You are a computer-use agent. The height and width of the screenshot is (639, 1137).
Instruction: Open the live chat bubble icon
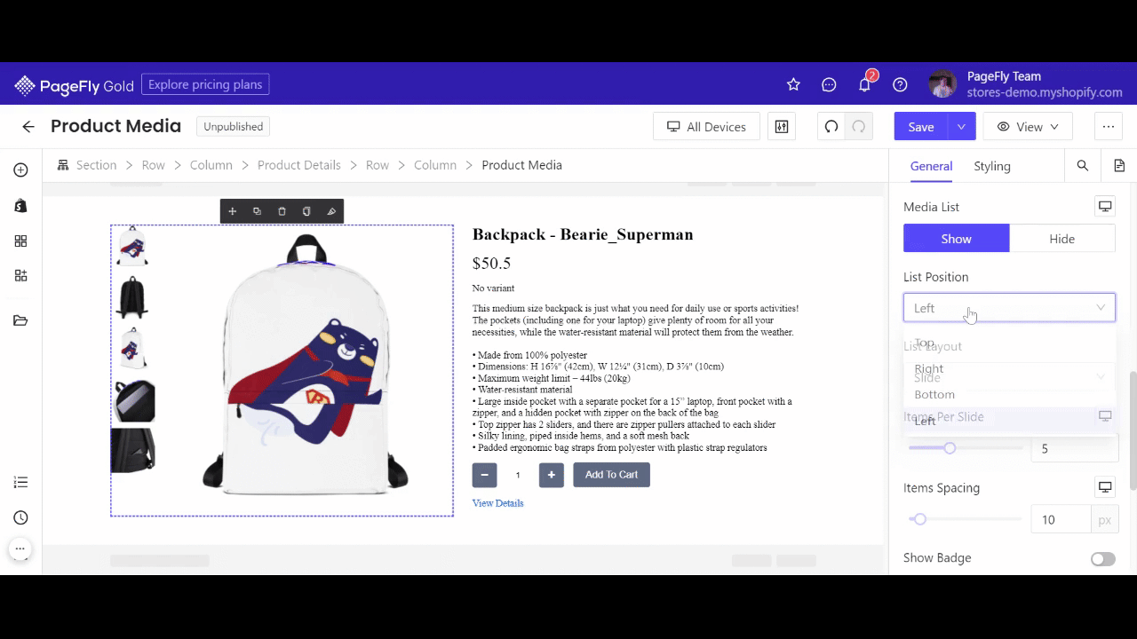[829, 85]
